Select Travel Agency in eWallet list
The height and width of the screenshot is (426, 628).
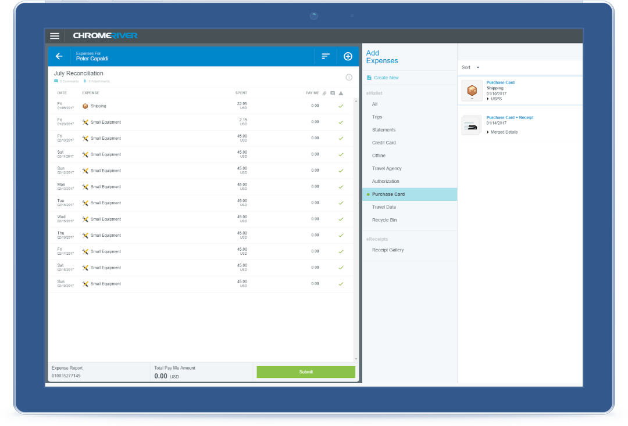(x=387, y=168)
